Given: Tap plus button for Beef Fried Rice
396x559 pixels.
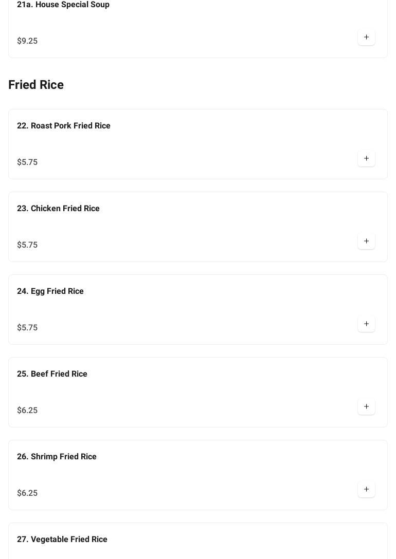Looking at the screenshot, I should [366, 407].
